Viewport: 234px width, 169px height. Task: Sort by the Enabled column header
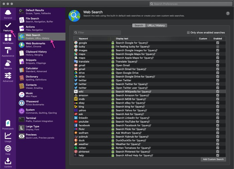click(218, 39)
